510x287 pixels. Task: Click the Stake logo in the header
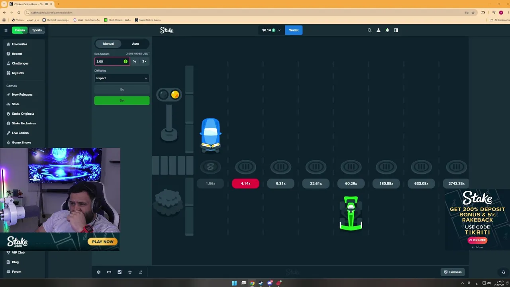coord(167,30)
